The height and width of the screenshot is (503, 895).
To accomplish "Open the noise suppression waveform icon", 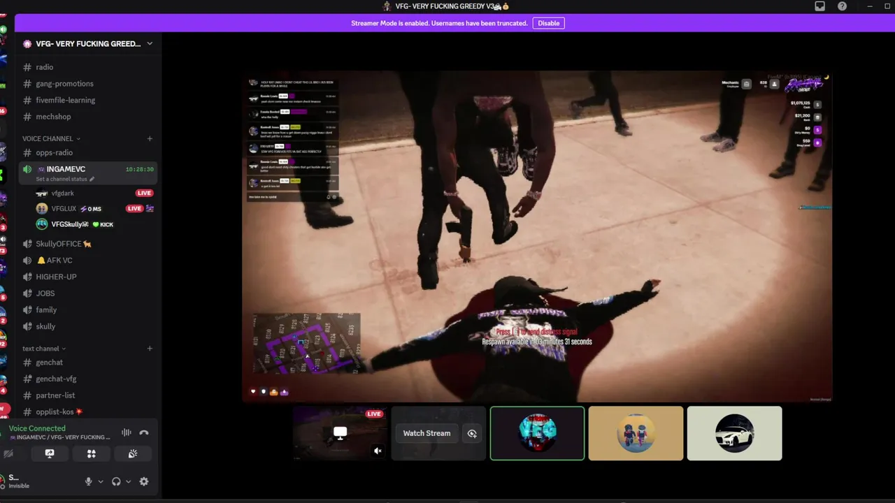I will point(127,432).
